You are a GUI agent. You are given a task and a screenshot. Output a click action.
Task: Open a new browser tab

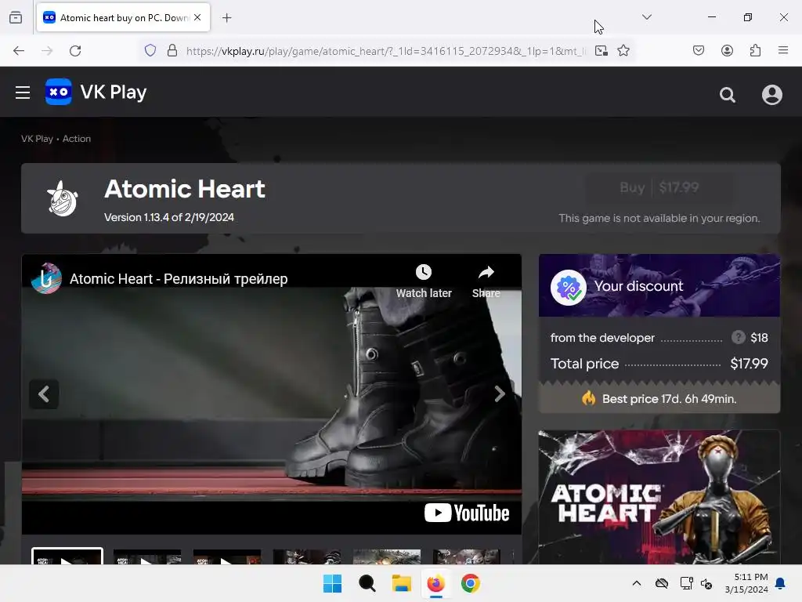227,18
